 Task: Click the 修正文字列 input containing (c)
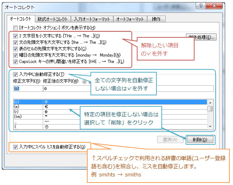tap(28, 89)
